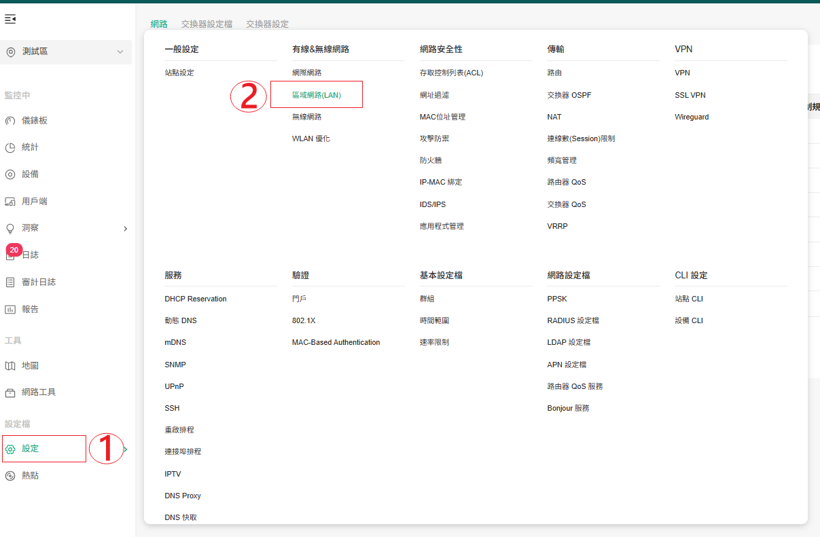Open 攻擊防禦 settings
Viewport: 820px width, 537px height.
click(x=435, y=138)
